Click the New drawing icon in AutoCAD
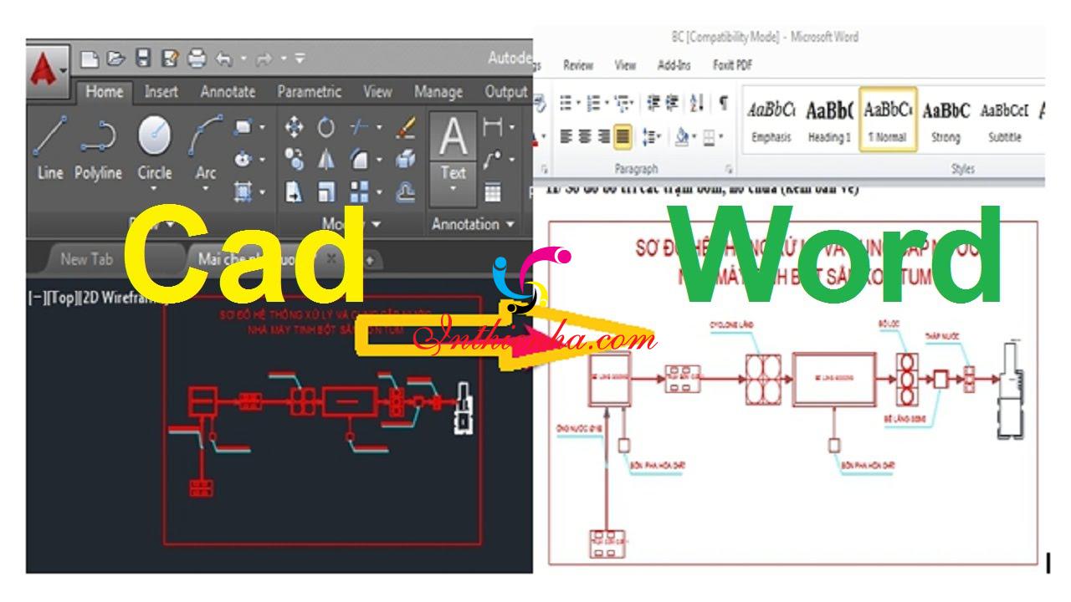This screenshot has height=602, width=1071. [x=90, y=59]
